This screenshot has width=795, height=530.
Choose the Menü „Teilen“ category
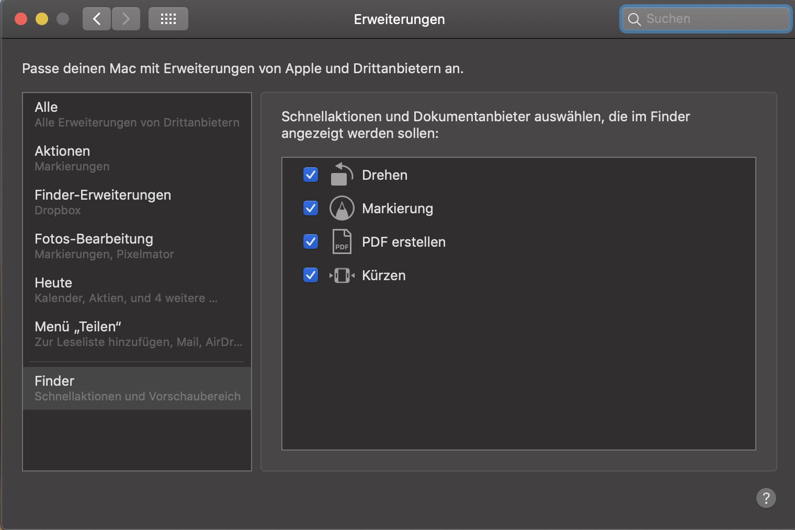[137, 333]
